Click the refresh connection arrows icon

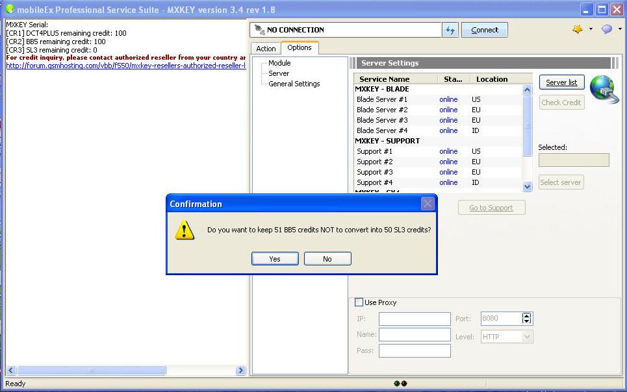click(x=450, y=30)
